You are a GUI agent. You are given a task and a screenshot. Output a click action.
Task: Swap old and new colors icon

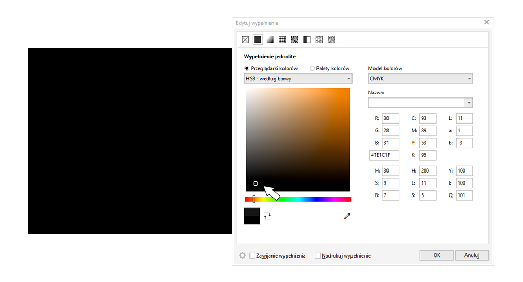tap(268, 216)
